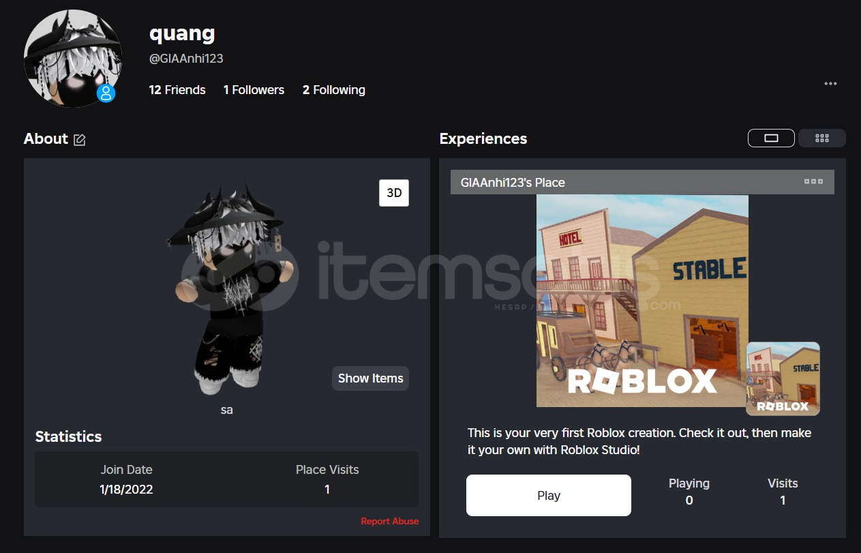Switch Experiences to grid view
The image size is (861, 553).
[x=822, y=138]
